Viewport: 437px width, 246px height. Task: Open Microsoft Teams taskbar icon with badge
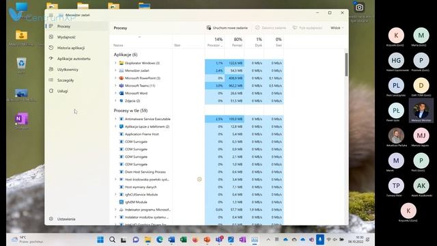click(219, 239)
